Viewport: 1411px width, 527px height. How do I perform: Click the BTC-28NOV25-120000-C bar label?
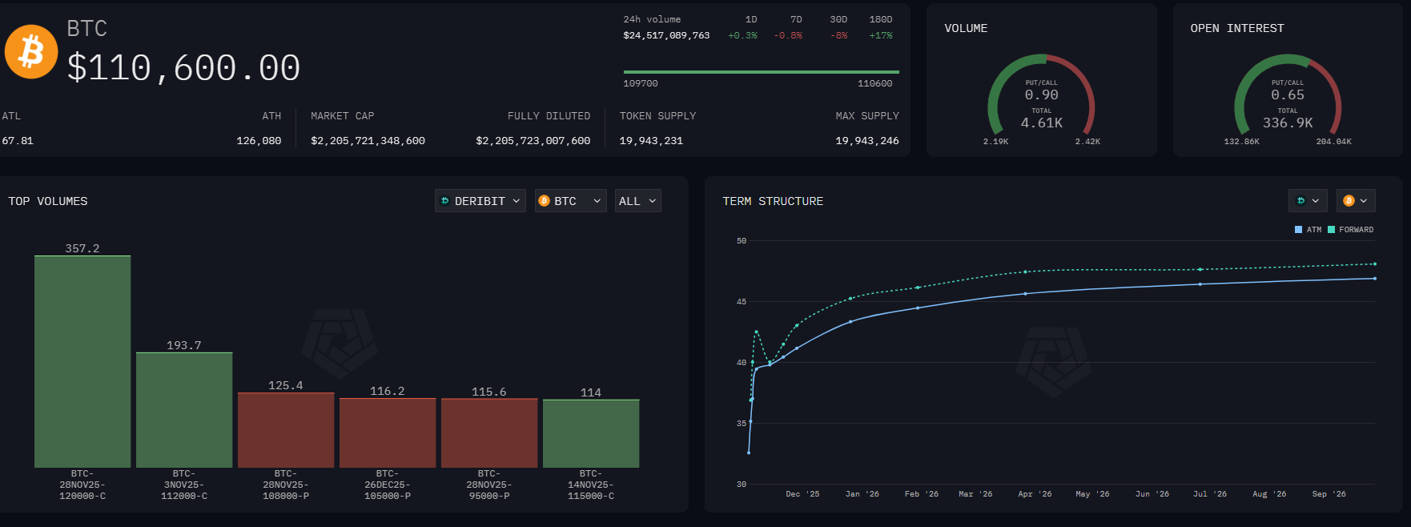pos(82,485)
